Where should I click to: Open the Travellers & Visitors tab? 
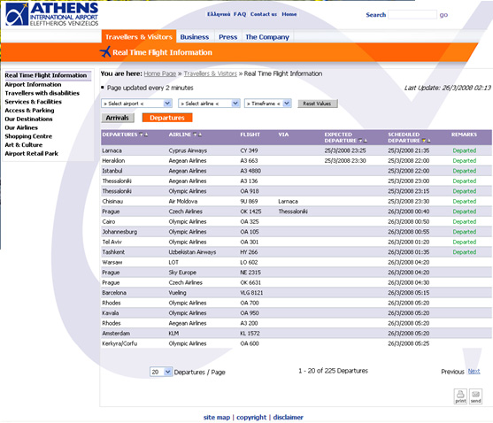click(x=139, y=37)
